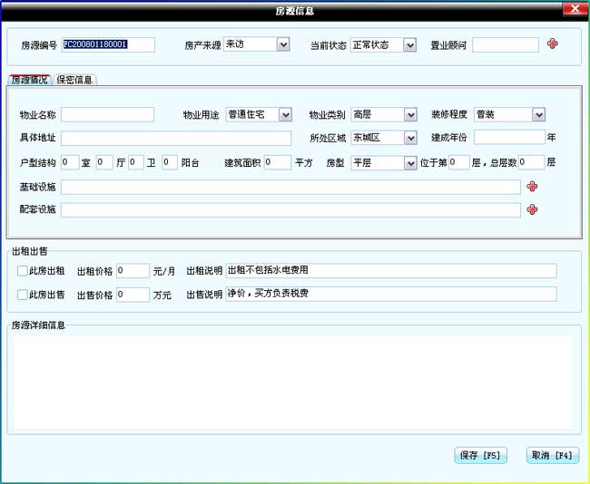The width and height of the screenshot is (590, 484).
Task: Switch to the 保密信息 tab
Action: pyautogui.click(x=74, y=80)
